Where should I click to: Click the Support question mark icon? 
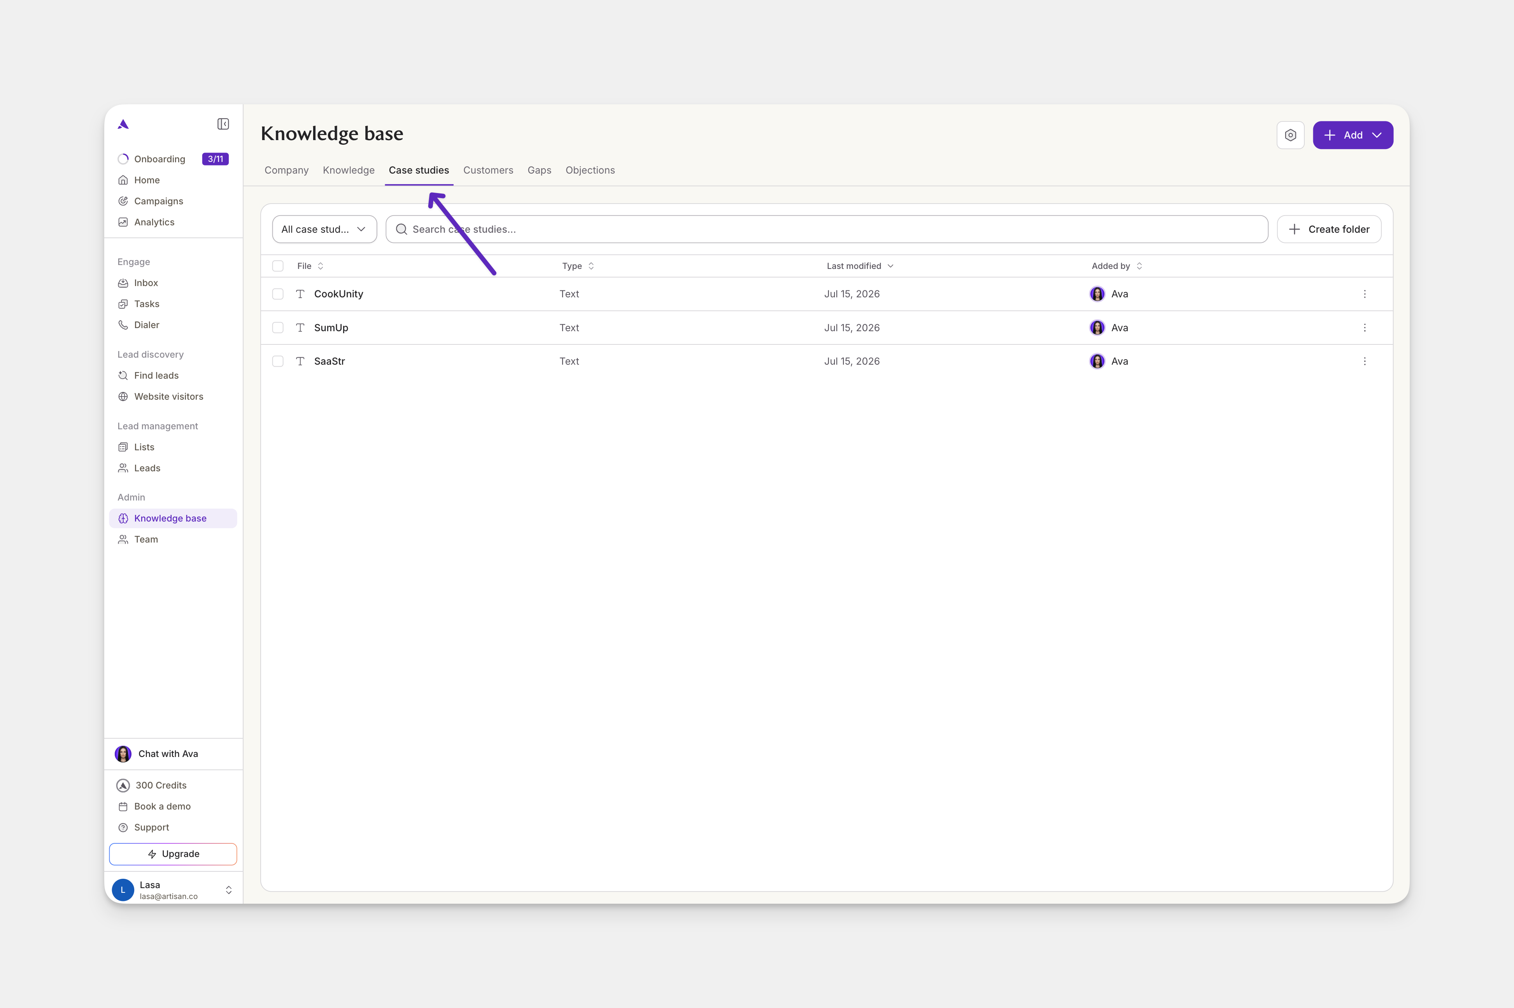[x=123, y=827]
